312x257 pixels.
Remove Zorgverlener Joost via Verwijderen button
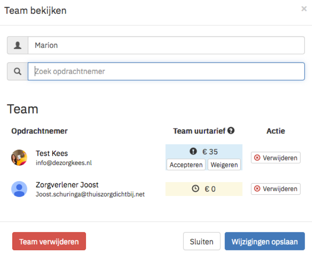click(x=276, y=189)
